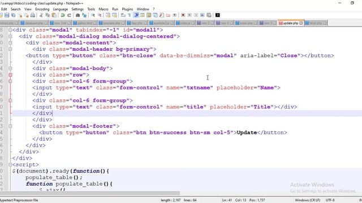362x203 pixels.
Task: Zoom in using the magnifier icon
Action: point(93,15)
